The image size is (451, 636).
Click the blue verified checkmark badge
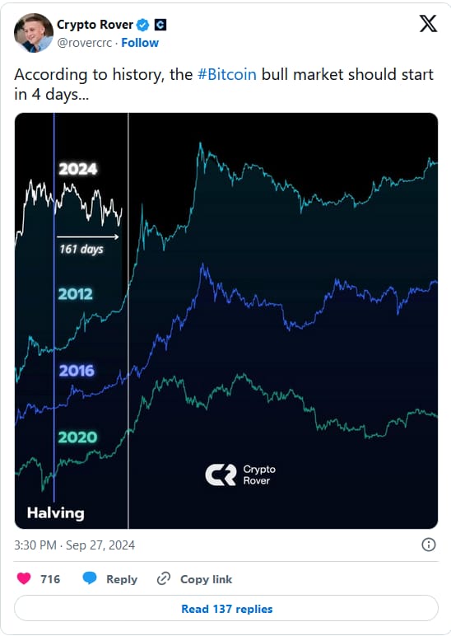pos(142,25)
